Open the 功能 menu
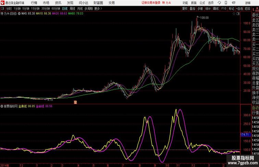259x167 pixels. [x=185, y=3]
